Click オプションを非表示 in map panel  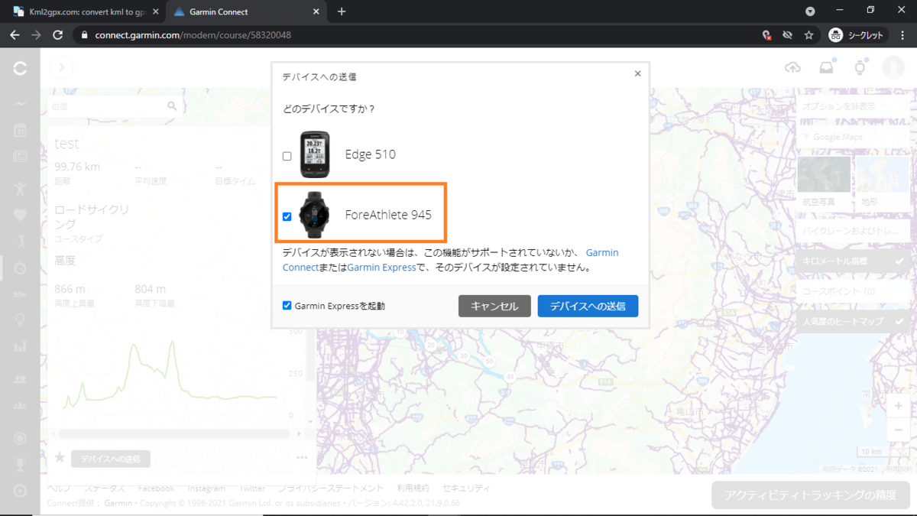tap(853, 106)
